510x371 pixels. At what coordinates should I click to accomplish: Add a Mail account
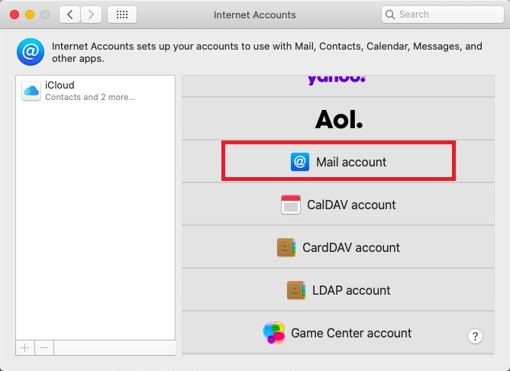pos(338,161)
